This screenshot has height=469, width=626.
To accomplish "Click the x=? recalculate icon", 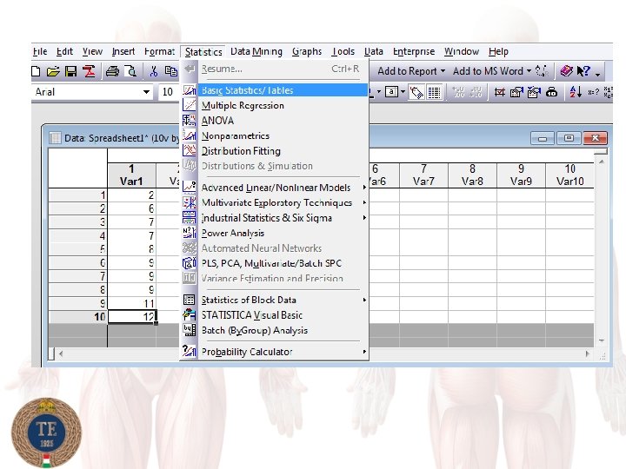I will pyautogui.click(x=593, y=92).
